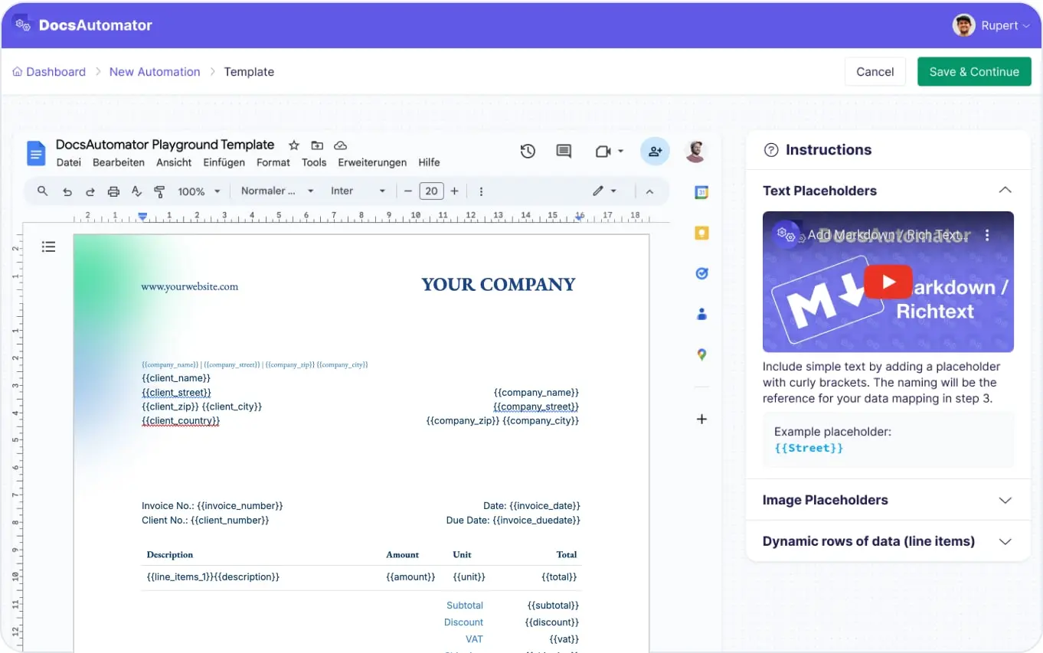This screenshot has height=653, width=1043.
Task: Click the version history clock icon
Action: [528, 152]
